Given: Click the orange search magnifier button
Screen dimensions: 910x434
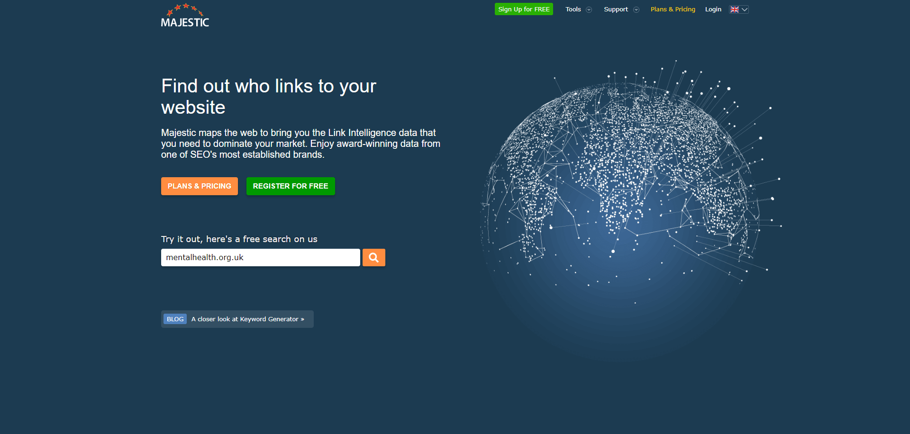Looking at the screenshot, I should (373, 257).
